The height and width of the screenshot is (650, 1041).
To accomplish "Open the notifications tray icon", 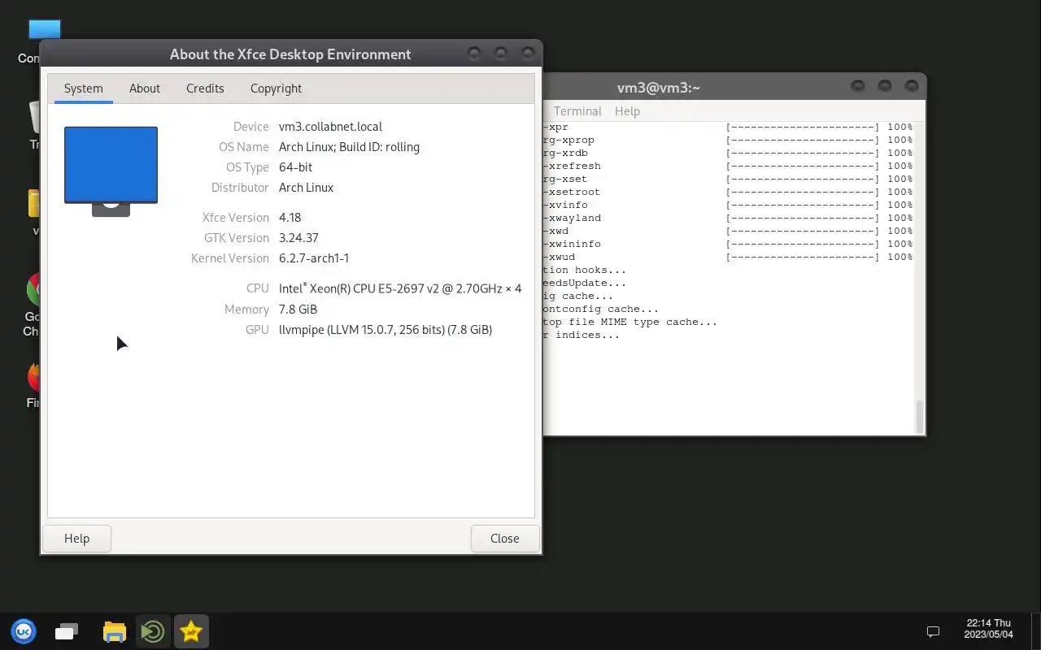I will point(934,631).
